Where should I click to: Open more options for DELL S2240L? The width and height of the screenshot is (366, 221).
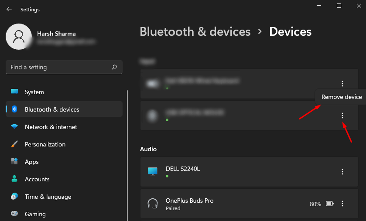tap(342, 172)
